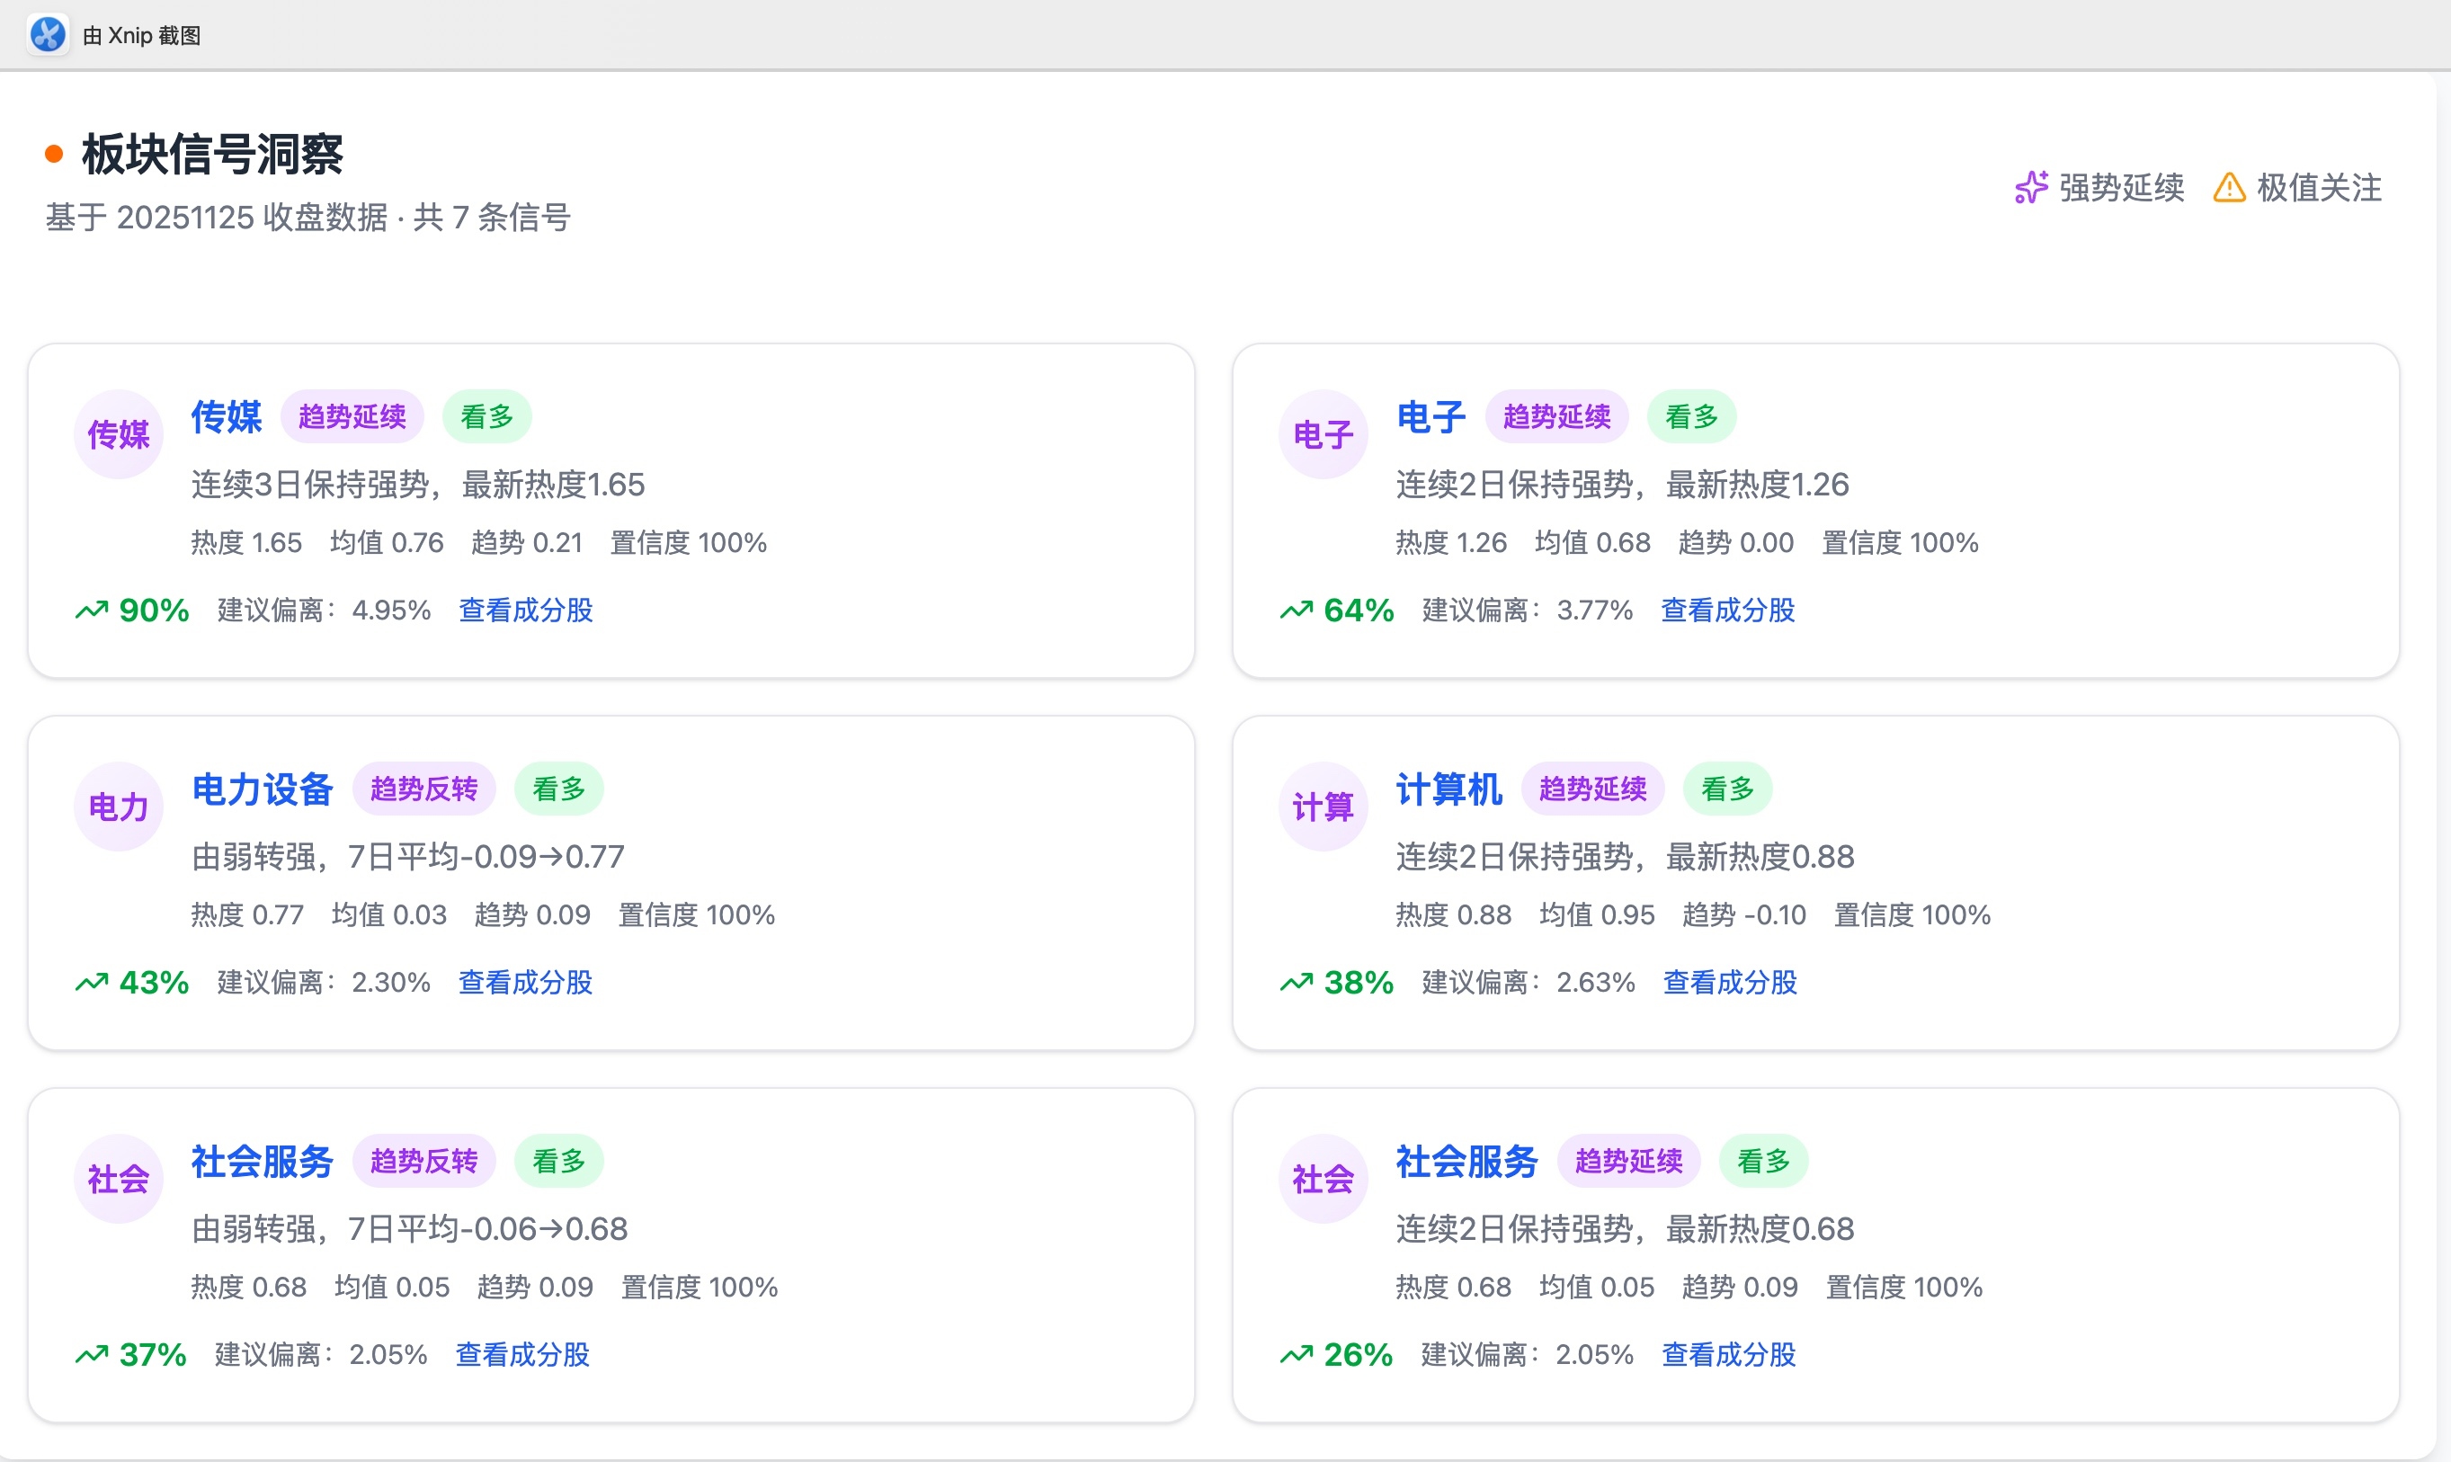
Task: Select the 强势延续 filter label
Action: pos(2121,187)
